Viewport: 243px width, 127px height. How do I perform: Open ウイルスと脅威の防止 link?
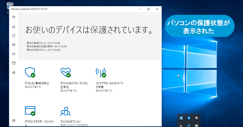37,83
